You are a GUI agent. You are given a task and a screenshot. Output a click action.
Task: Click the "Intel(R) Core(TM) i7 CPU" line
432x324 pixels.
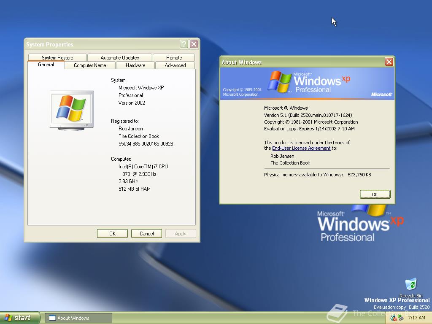[143, 167]
